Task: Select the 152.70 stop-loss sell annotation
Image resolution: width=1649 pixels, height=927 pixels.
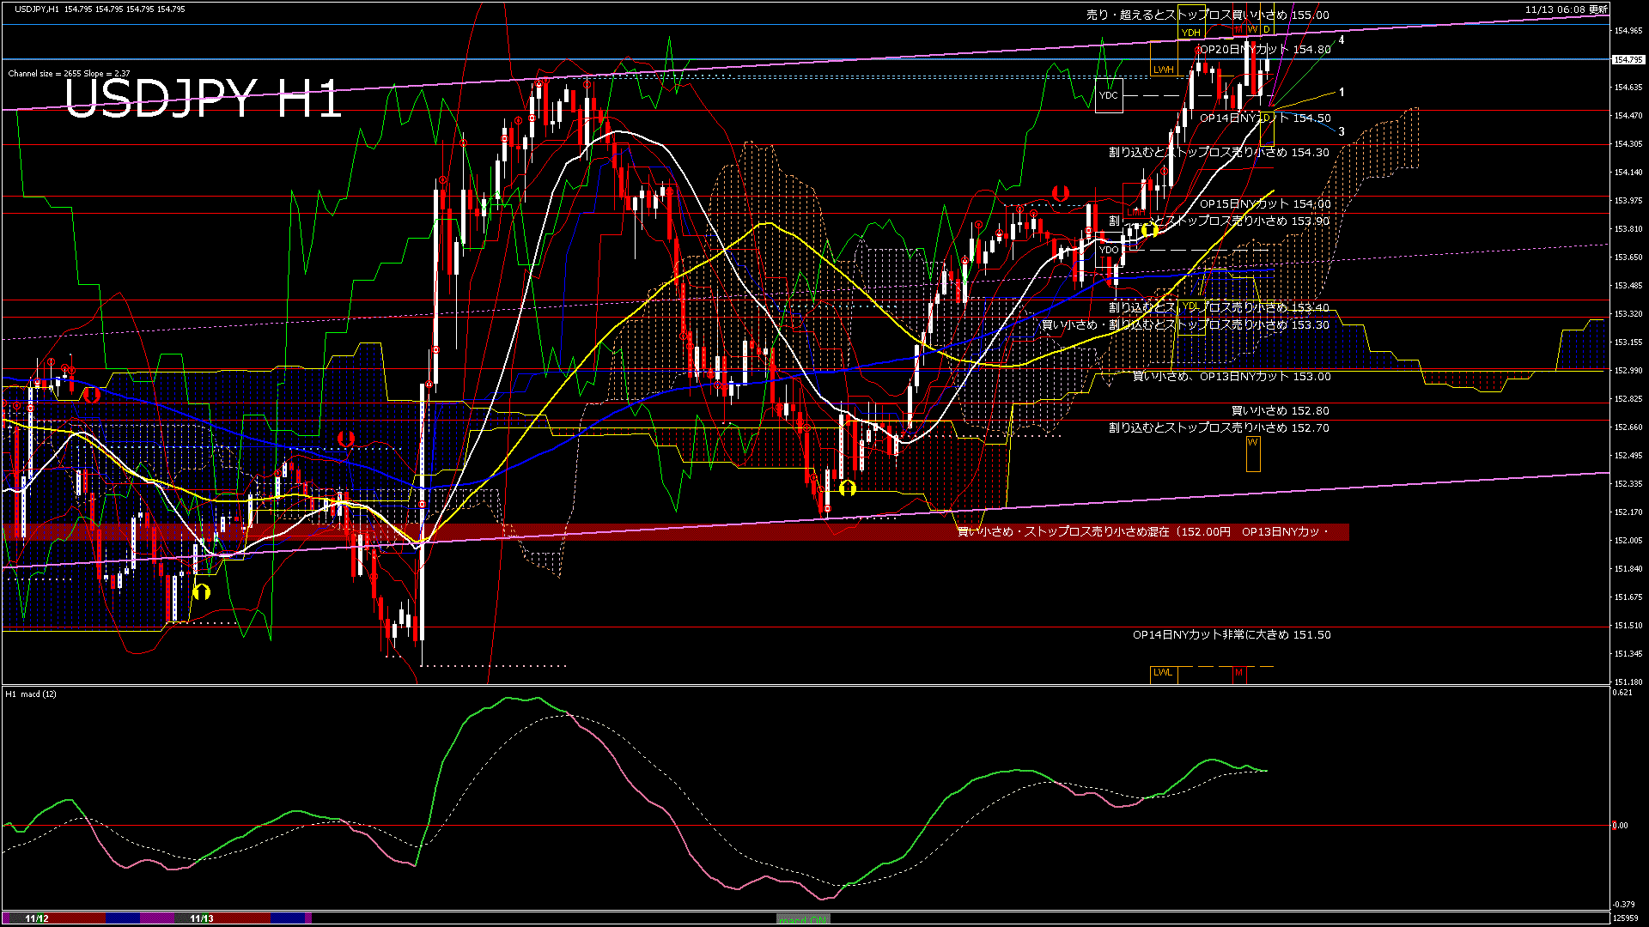Action: coord(1219,427)
